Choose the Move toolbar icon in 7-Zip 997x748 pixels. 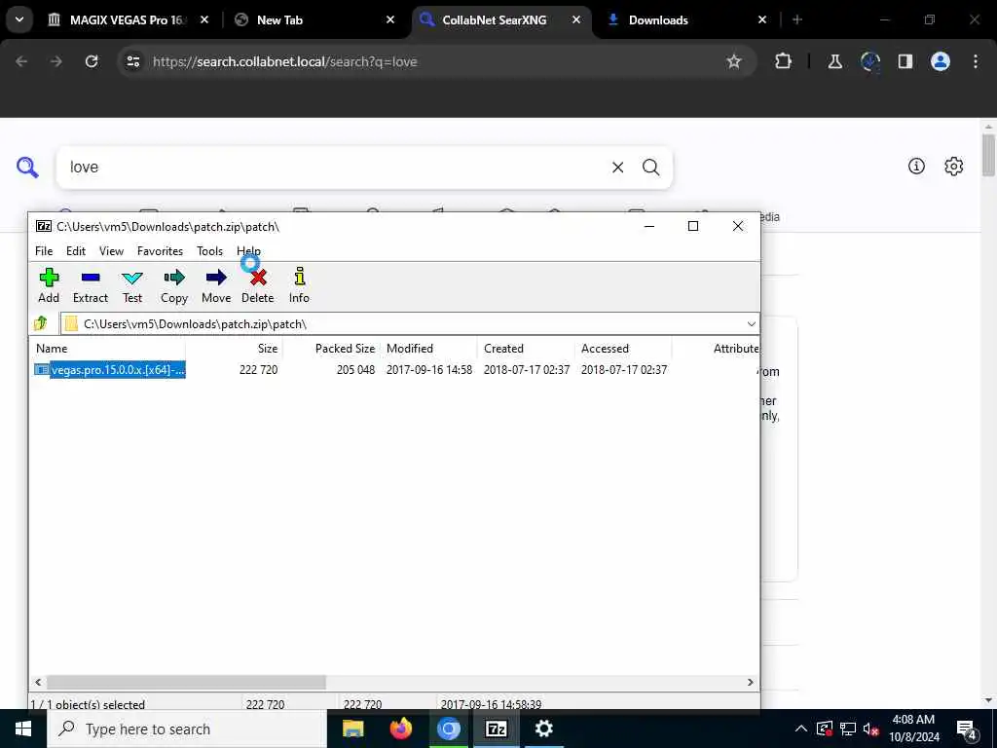[x=216, y=285]
